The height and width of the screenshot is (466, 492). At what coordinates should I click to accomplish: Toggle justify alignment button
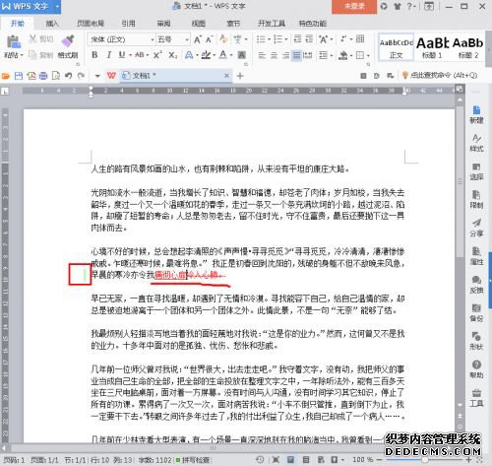click(296, 55)
